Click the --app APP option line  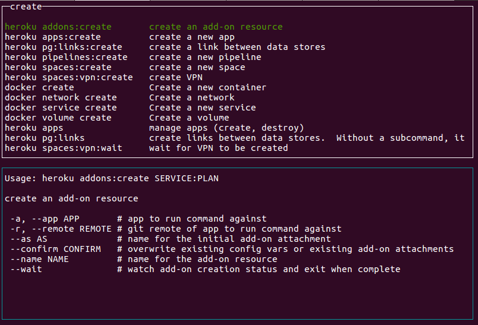point(138,219)
